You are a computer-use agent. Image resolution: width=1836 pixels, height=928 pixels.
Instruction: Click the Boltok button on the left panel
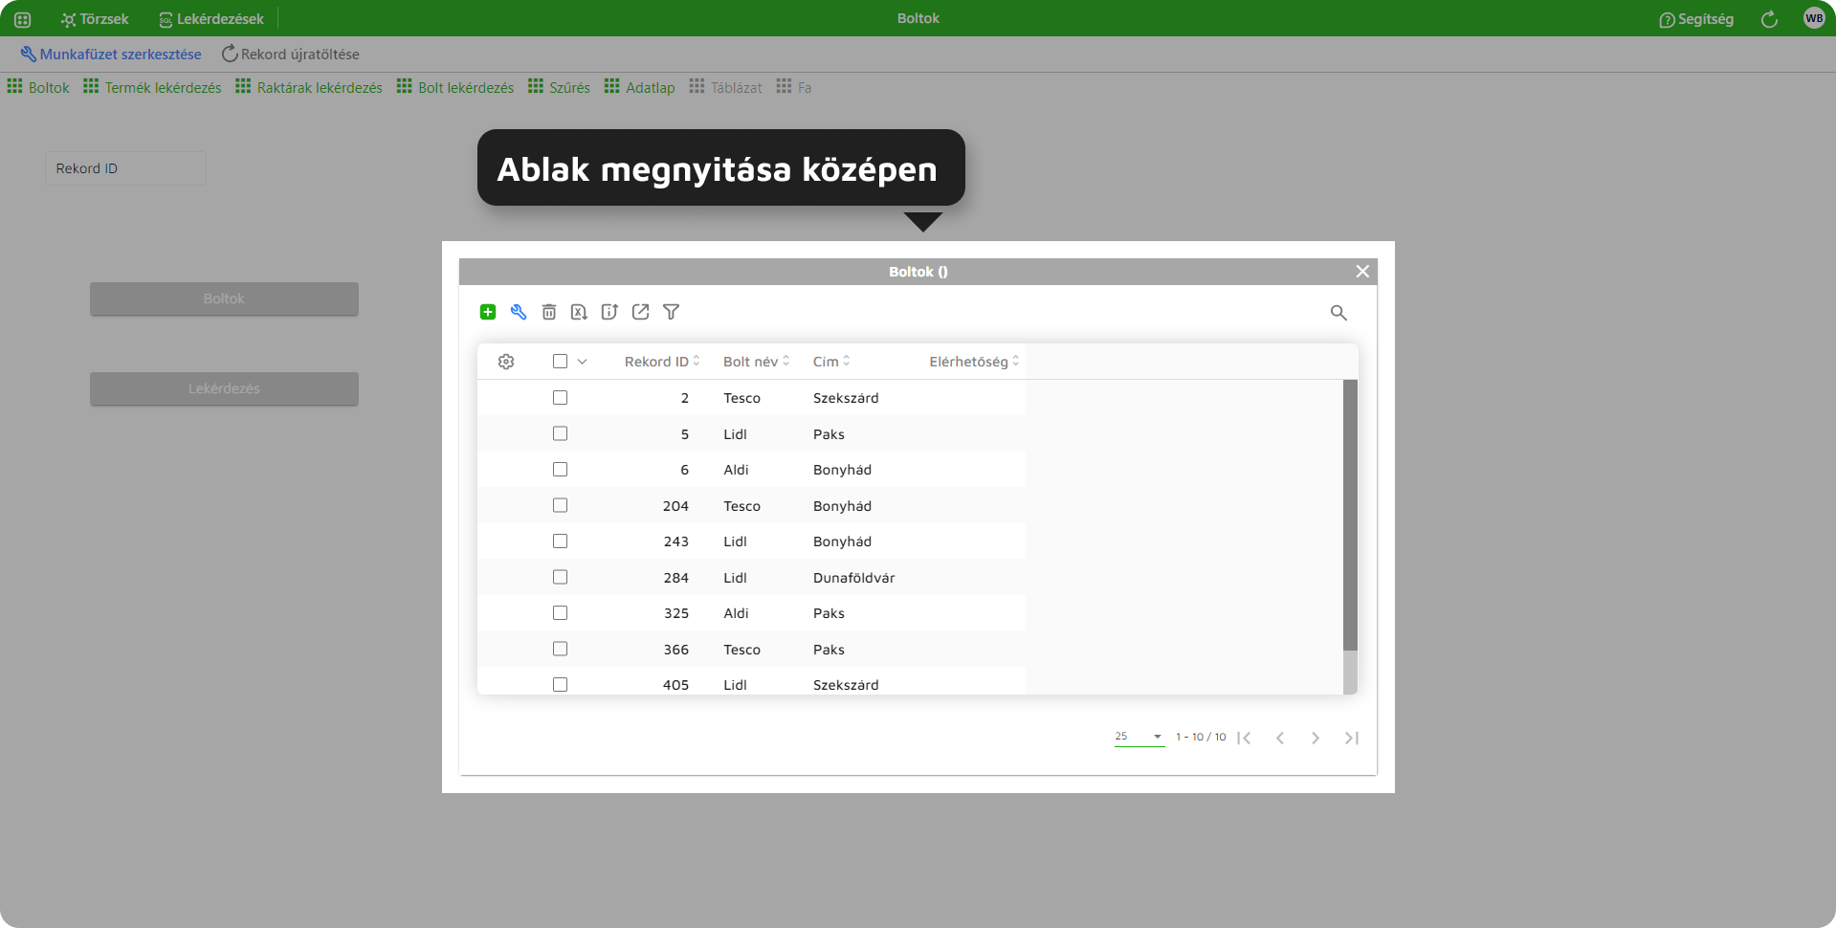coord(224,298)
